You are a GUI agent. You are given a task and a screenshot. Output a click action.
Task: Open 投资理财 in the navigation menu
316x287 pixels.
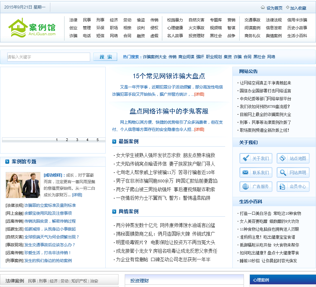[196, 36]
